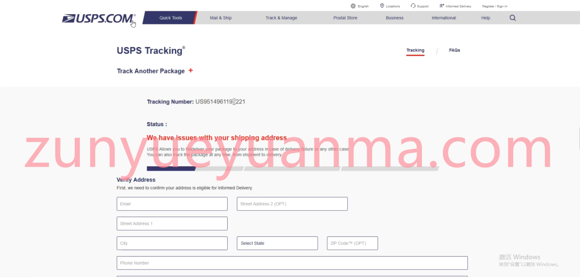580x277 pixels.
Task: Open the Help menu
Action: [x=485, y=18]
